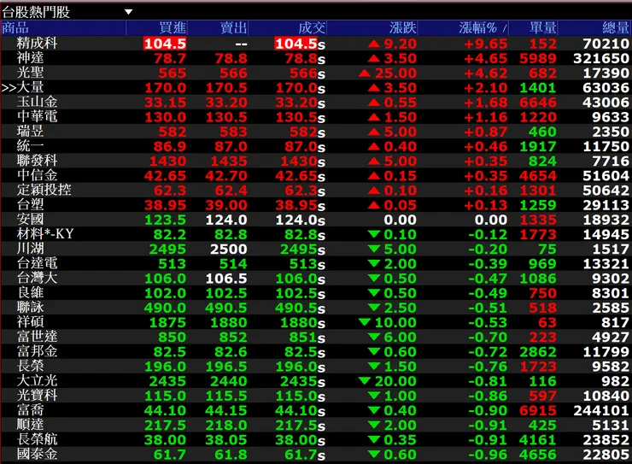The height and width of the screenshot is (464, 632).
Task: Click 川湖 ask price 2500
Action: pos(229,250)
